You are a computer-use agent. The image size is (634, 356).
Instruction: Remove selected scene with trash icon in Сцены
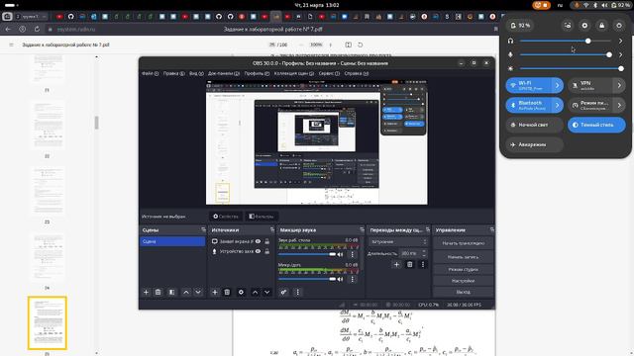[158, 292]
